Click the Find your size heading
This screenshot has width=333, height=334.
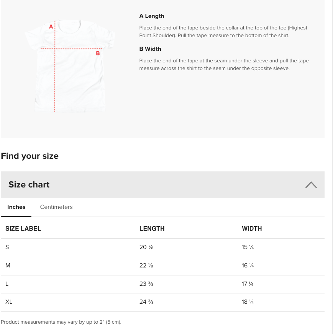(30, 156)
